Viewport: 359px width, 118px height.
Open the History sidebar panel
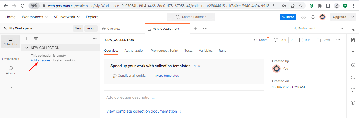pyautogui.click(x=11, y=70)
